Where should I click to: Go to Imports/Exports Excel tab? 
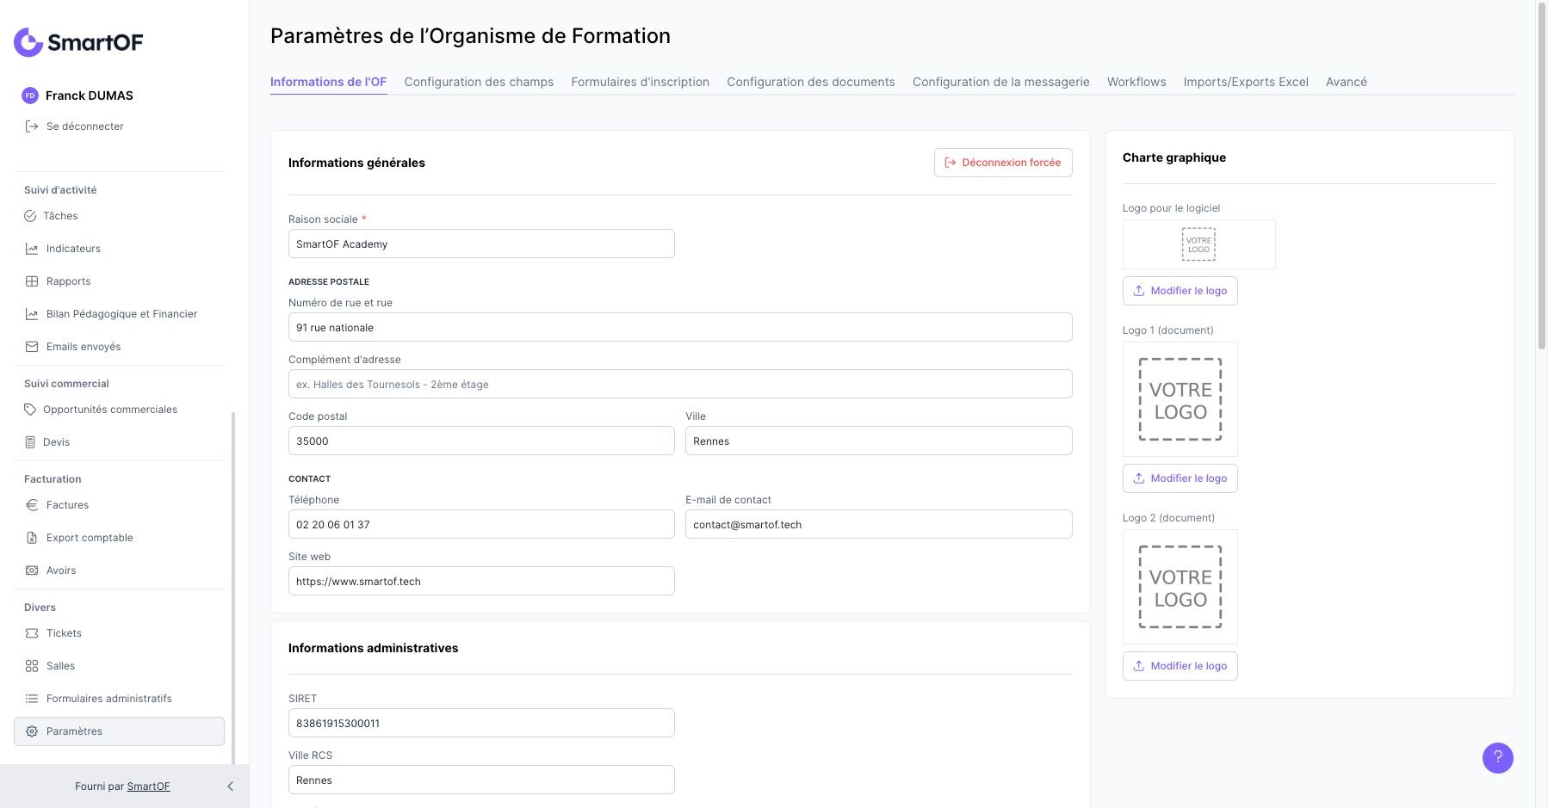pyautogui.click(x=1246, y=82)
